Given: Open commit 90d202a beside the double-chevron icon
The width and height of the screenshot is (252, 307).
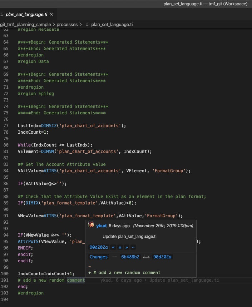Looking at the screenshot, I should click(99, 247).
